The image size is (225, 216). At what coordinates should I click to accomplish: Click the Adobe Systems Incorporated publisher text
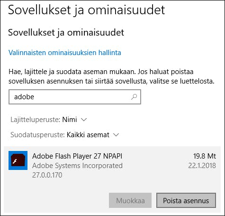coord(77,166)
